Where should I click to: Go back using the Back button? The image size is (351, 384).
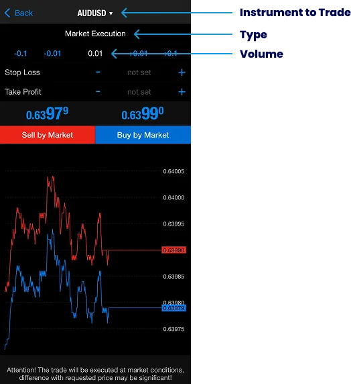click(19, 13)
